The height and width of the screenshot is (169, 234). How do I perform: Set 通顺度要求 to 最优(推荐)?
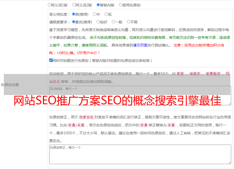73,22
